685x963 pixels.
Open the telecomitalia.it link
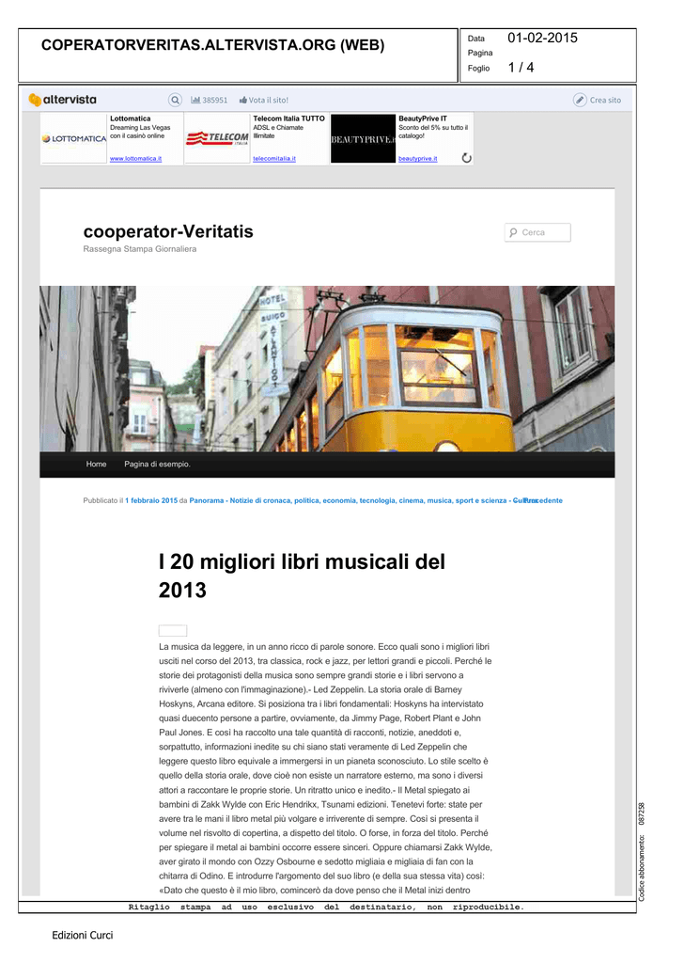coord(273,159)
